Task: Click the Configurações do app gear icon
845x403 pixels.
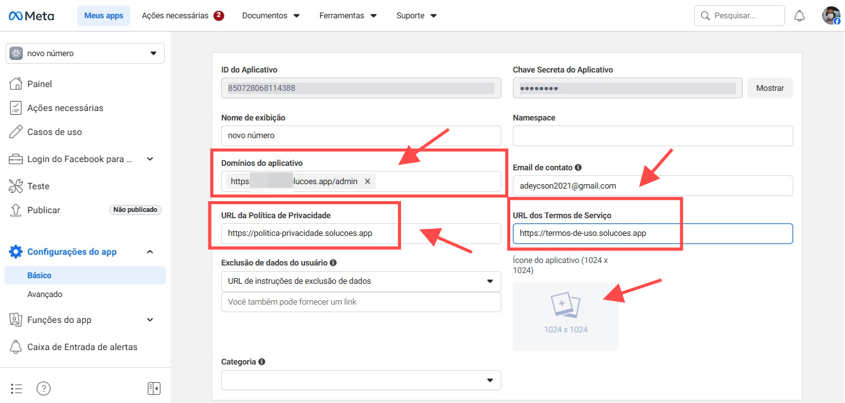Action: click(16, 252)
